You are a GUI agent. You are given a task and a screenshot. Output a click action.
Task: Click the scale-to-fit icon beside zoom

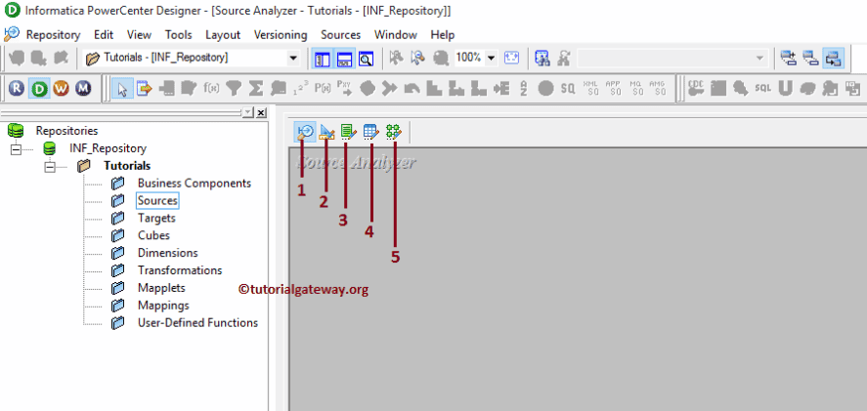point(511,58)
